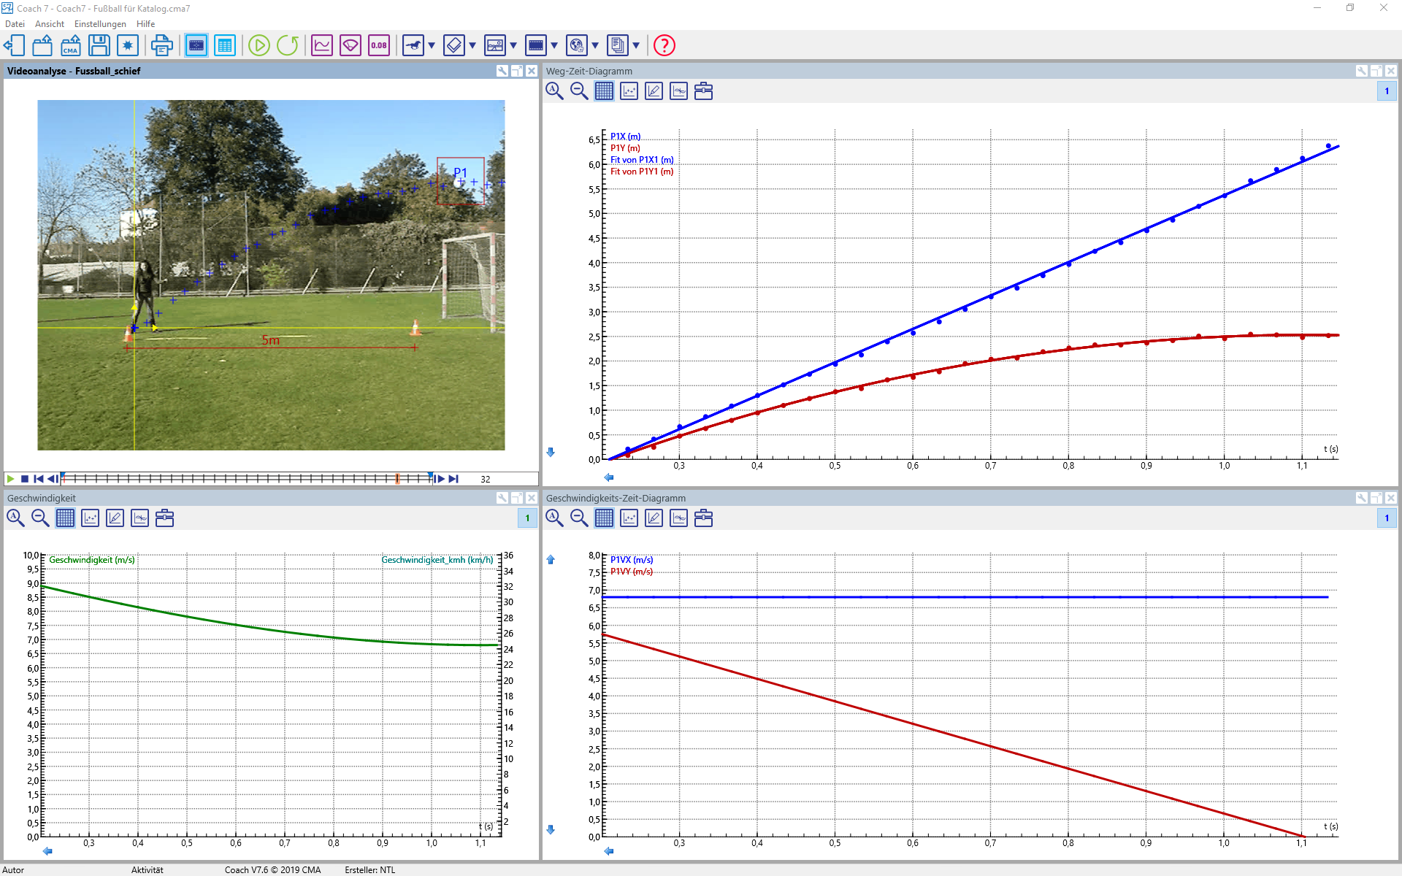Toggle grid in Geschwindigkeits-Zeit-Diagramm toolbar
The width and height of the screenshot is (1402, 876).
[604, 518]
